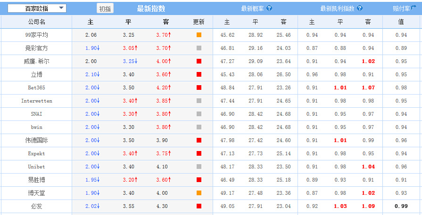Open the 博天堂 company name
This screenshot has width=422, height=215.
pyautogui.click(x=36, y=193)
